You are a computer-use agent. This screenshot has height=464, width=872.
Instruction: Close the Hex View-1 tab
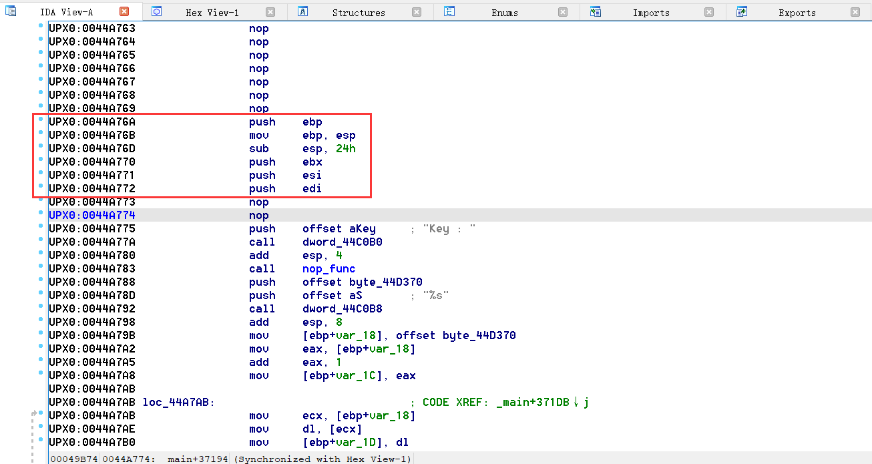pyautogui.click(x=270, y=12)
